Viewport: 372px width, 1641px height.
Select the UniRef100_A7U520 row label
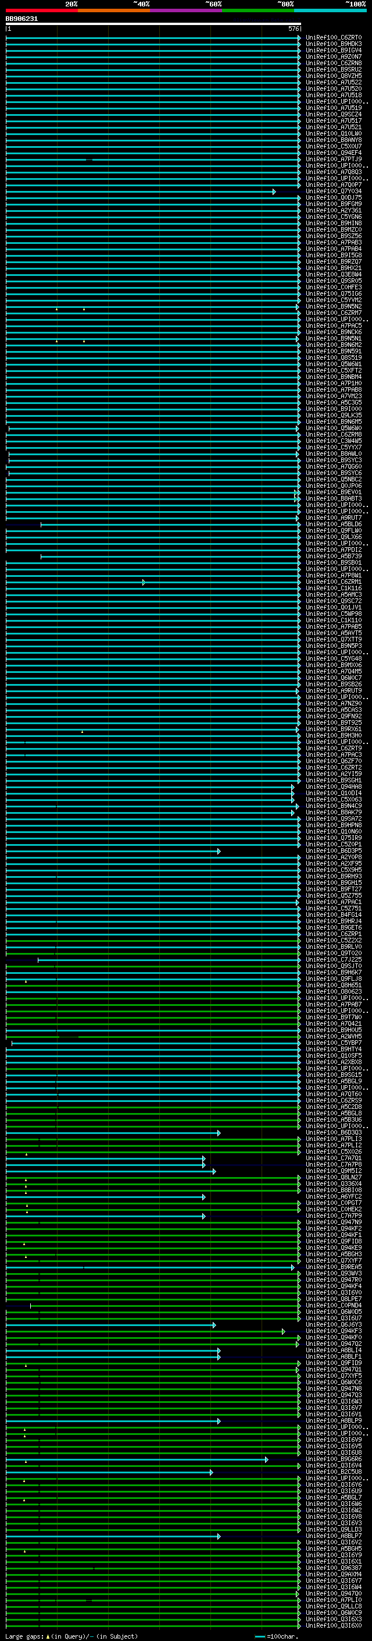coord(334,88)
